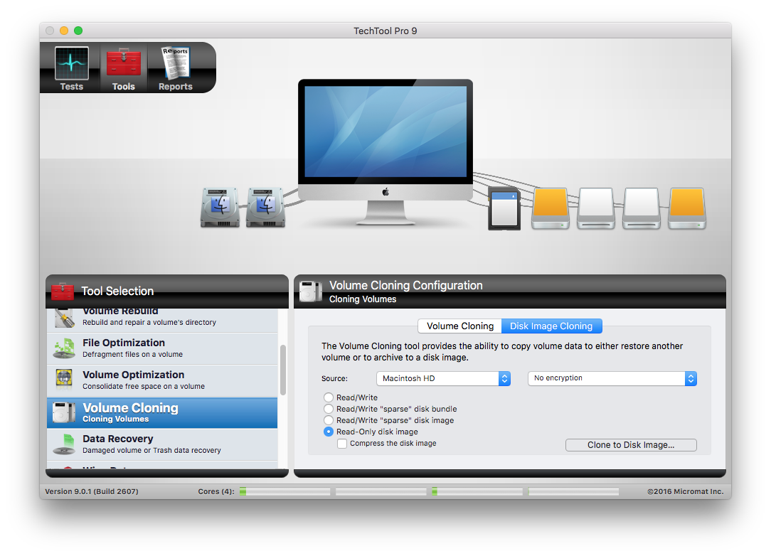Viewport: 771px width, 556px height.
Task: Click the Tool Selection heading text
Action: [x=117, y=291]
